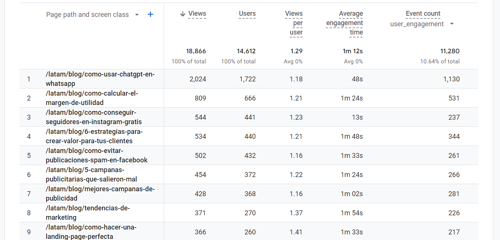
Task: Sort by Average engagement time header
Action: (344, 22)
